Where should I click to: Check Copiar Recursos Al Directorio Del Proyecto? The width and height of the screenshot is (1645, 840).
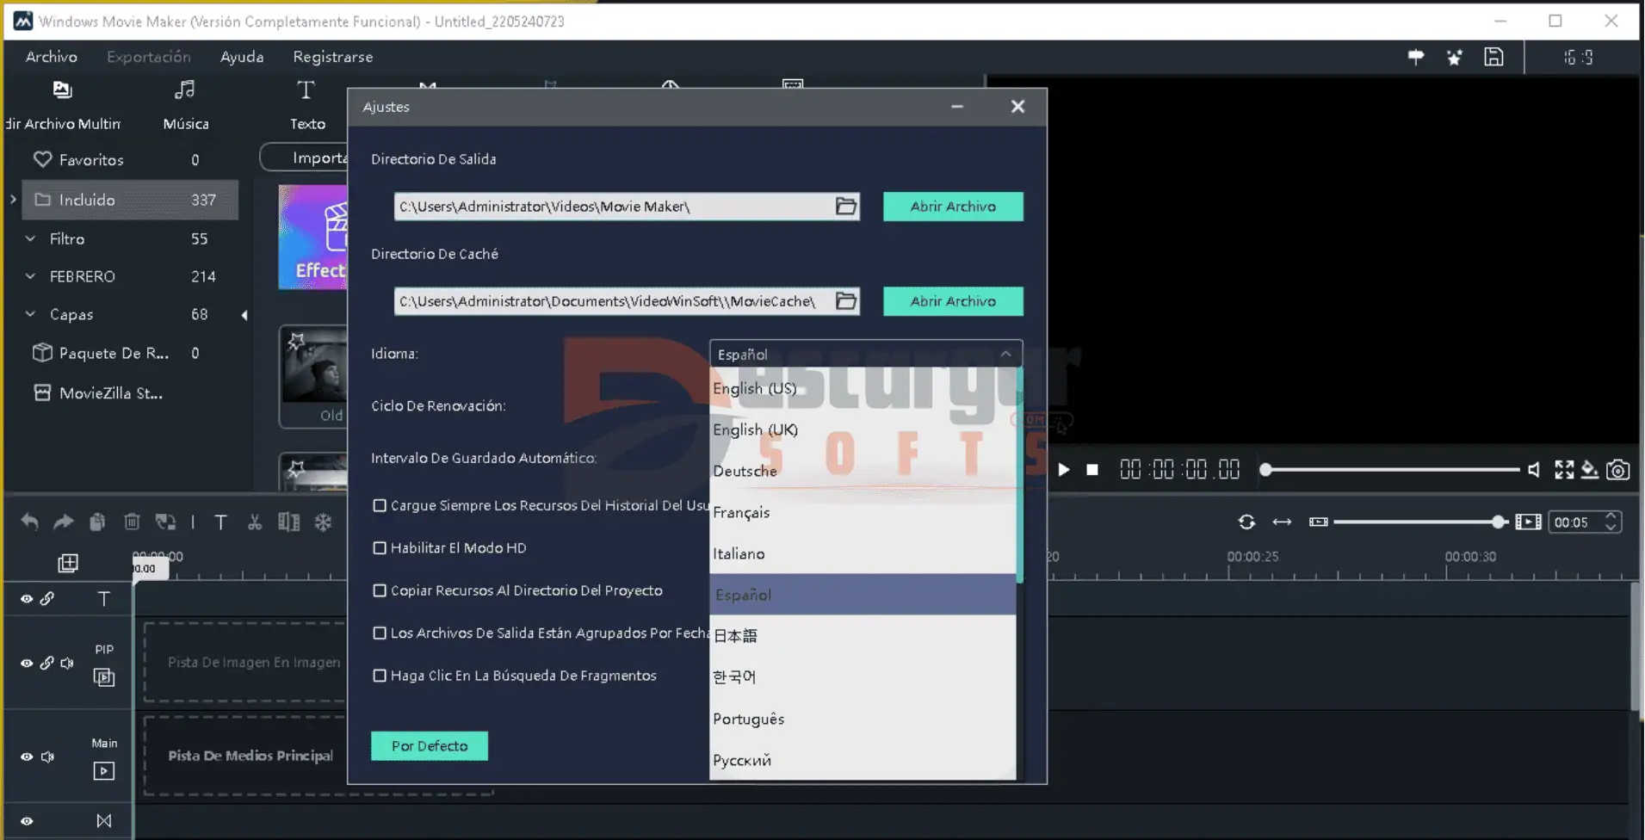pos(380,590)
